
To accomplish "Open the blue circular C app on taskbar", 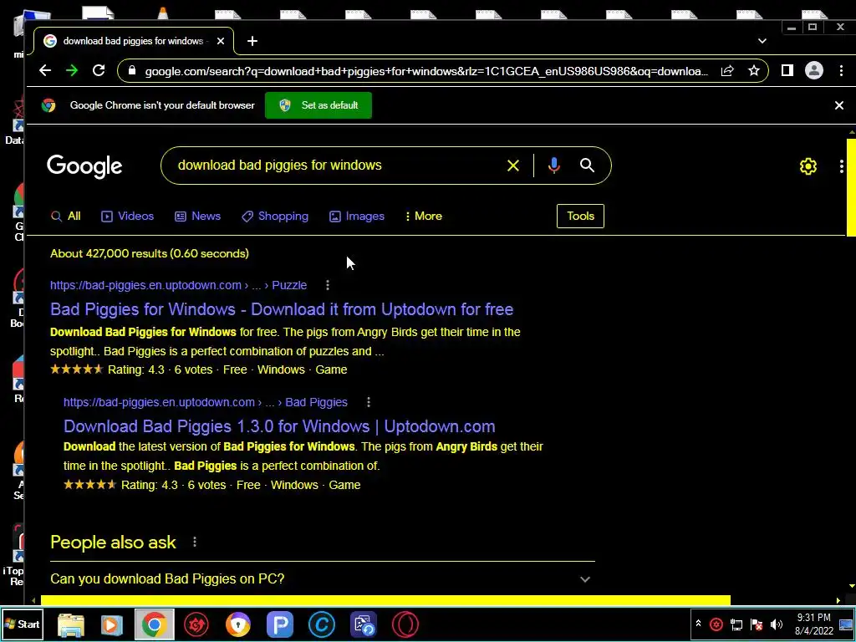I will pos(322,624).
